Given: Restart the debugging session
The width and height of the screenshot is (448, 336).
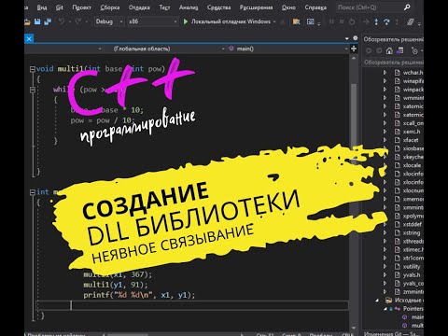Looking at the screenshot, I should pos(352,21).
